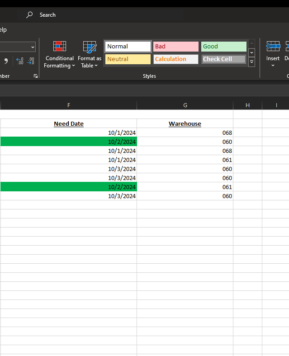Viewport: 289px width, 356px height.
Task: Click the search magnifier icon
Action: [29, 15]
